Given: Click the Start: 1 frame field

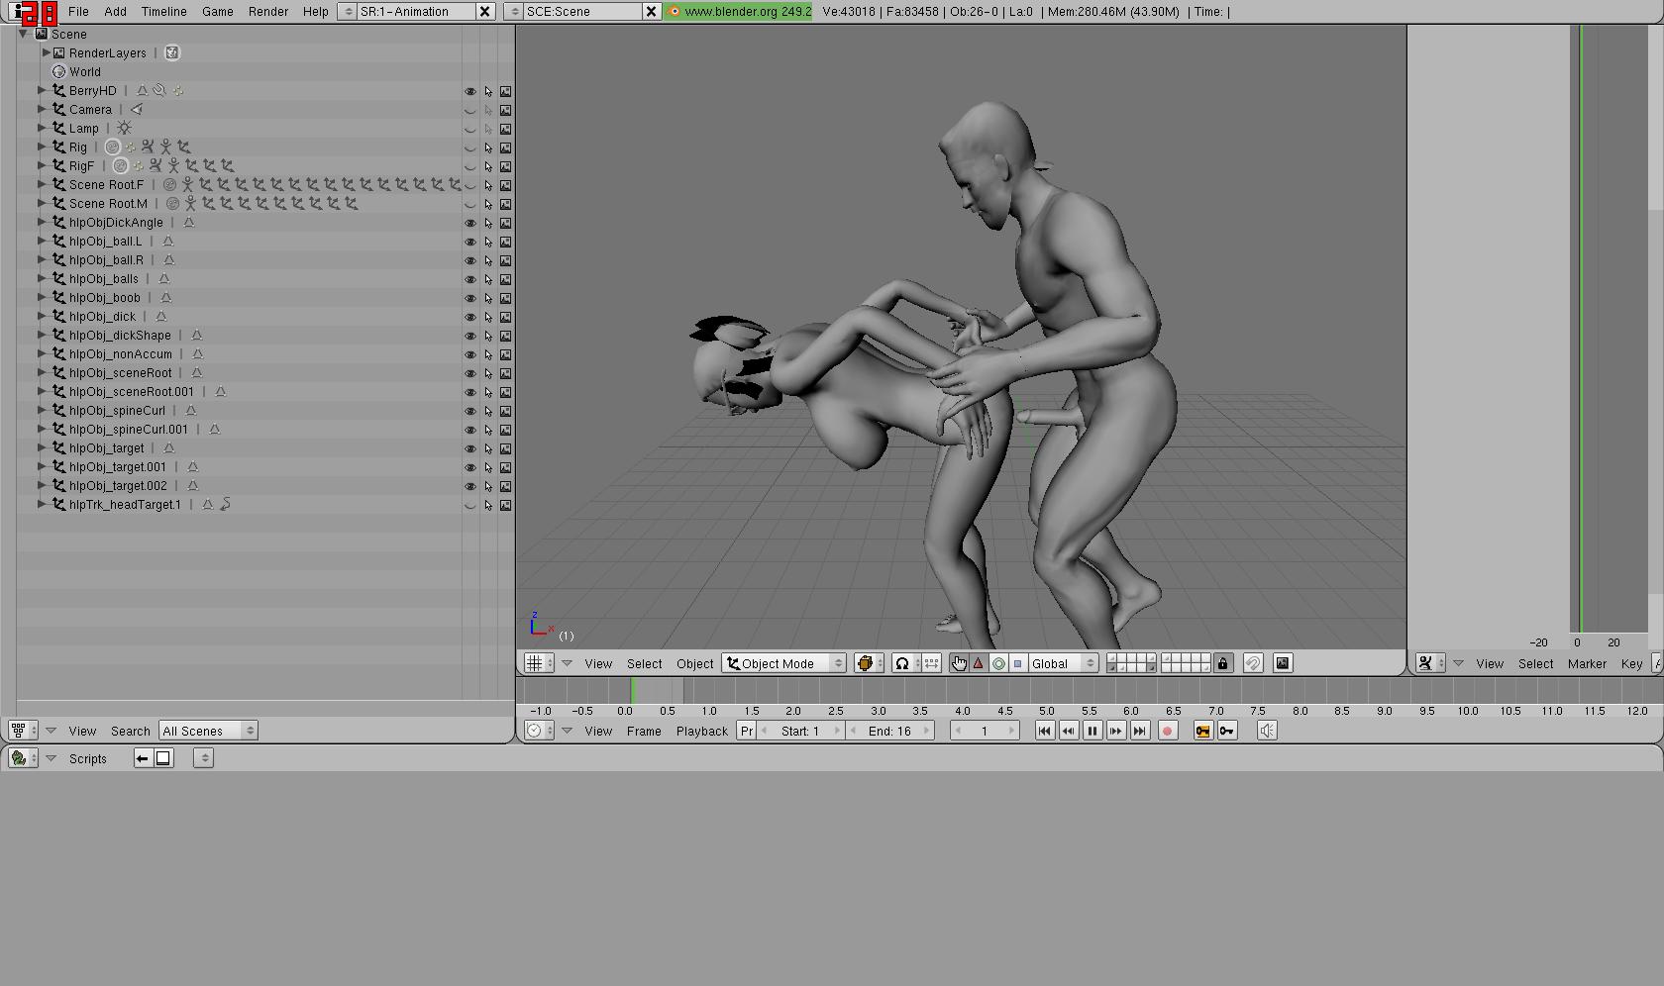Looking at the screenshot, I should coord(800,731).
